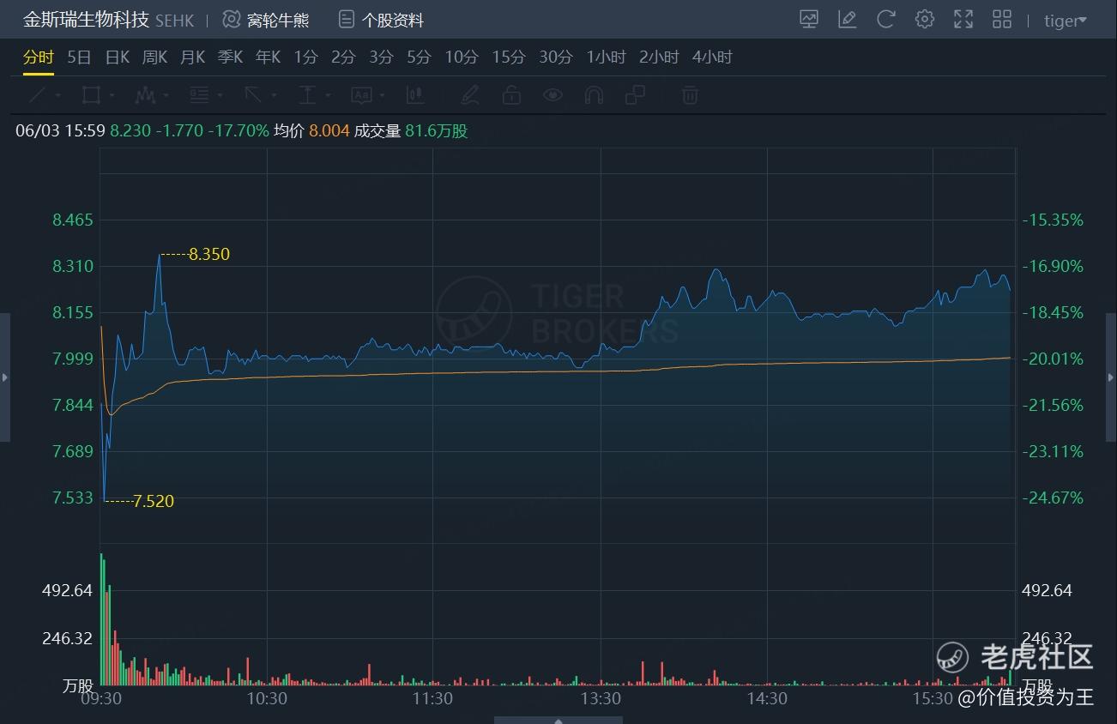Viewport: 1117px width, 724px height.
Task: Click the 8.350 high price label
Action: 209,254
